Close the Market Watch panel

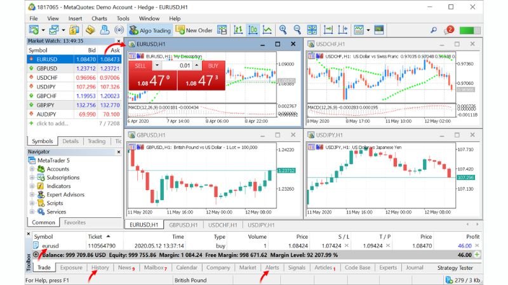[x=119, y=41]
